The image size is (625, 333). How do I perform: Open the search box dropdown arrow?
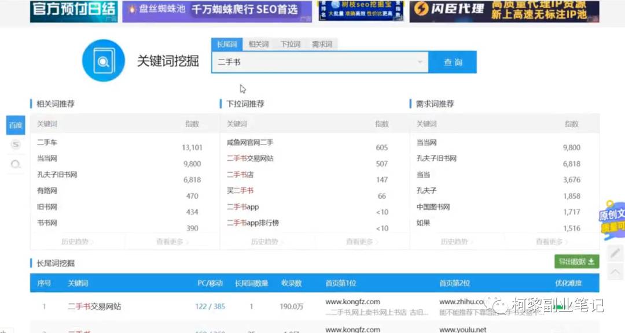click(420, 62)
